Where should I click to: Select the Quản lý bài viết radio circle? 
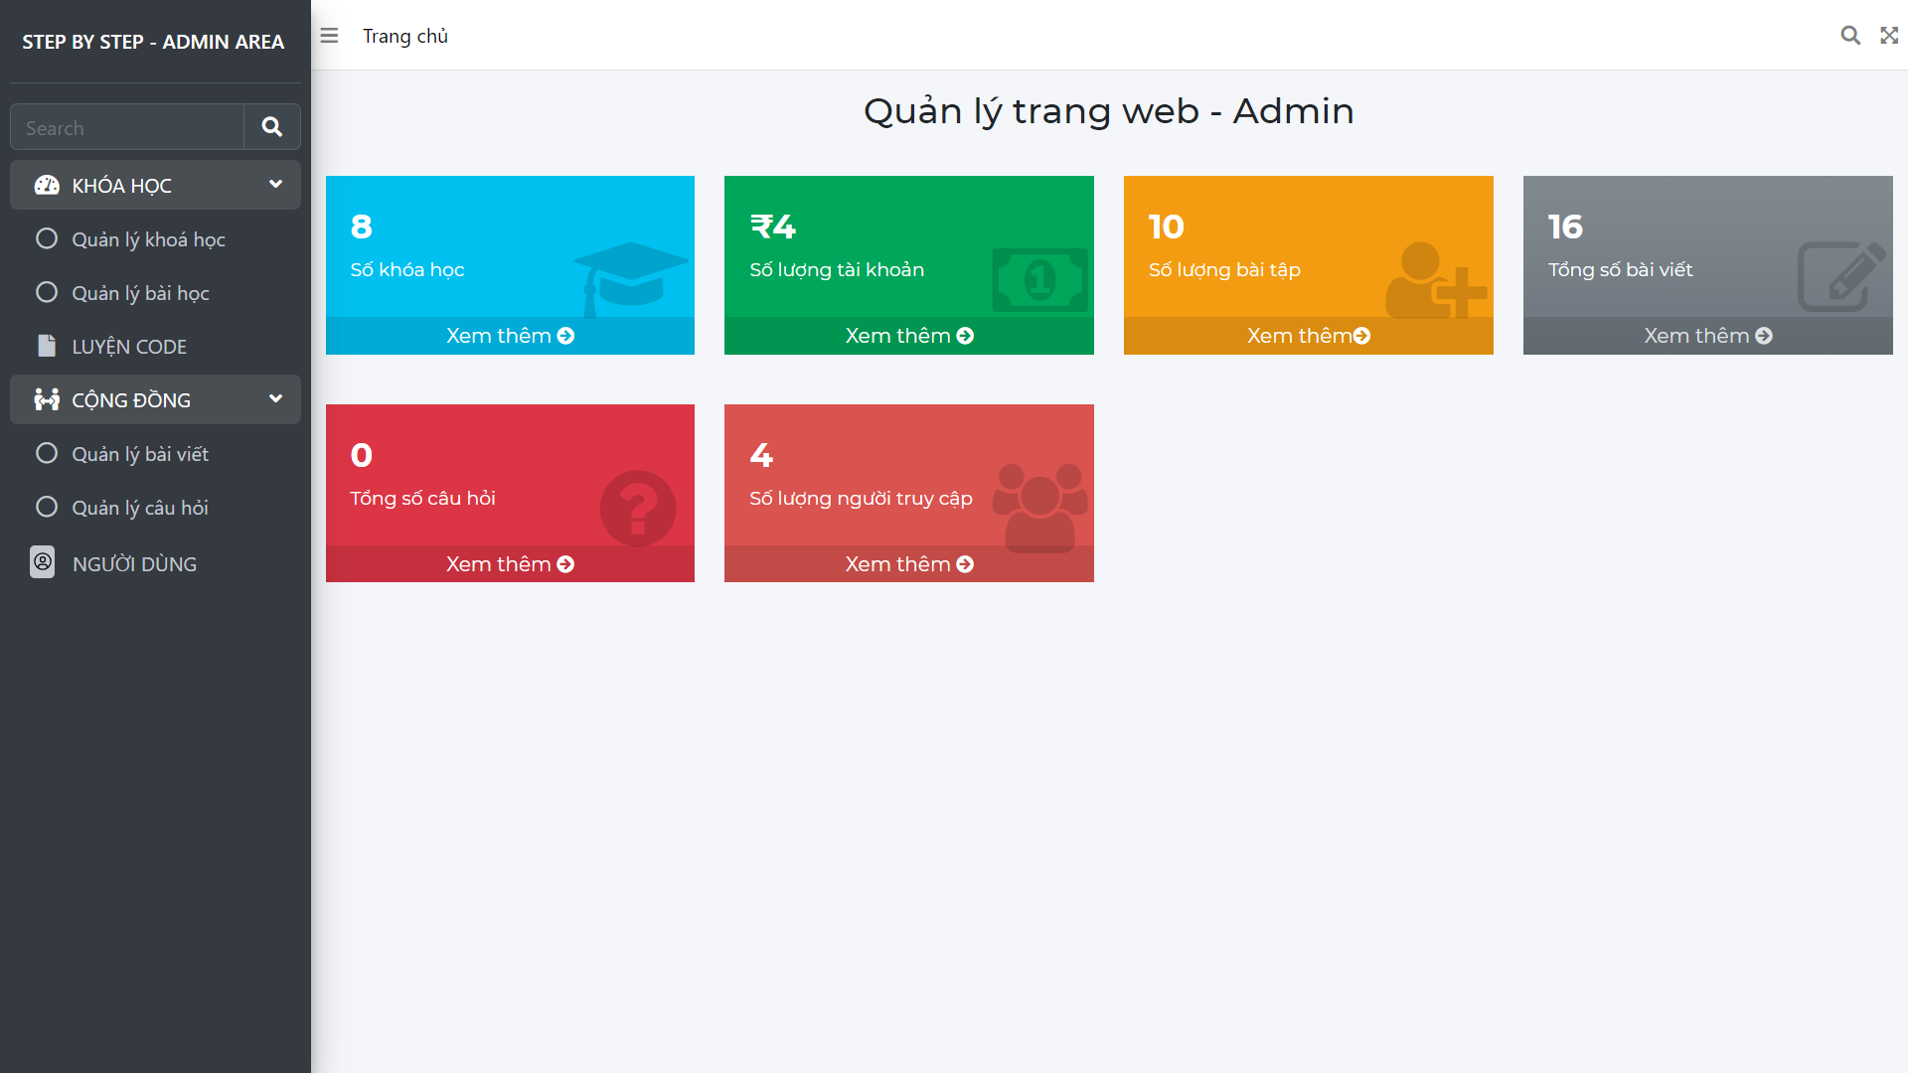(46, 453)
